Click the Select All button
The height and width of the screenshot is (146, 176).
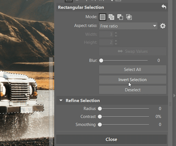point(133,70)
